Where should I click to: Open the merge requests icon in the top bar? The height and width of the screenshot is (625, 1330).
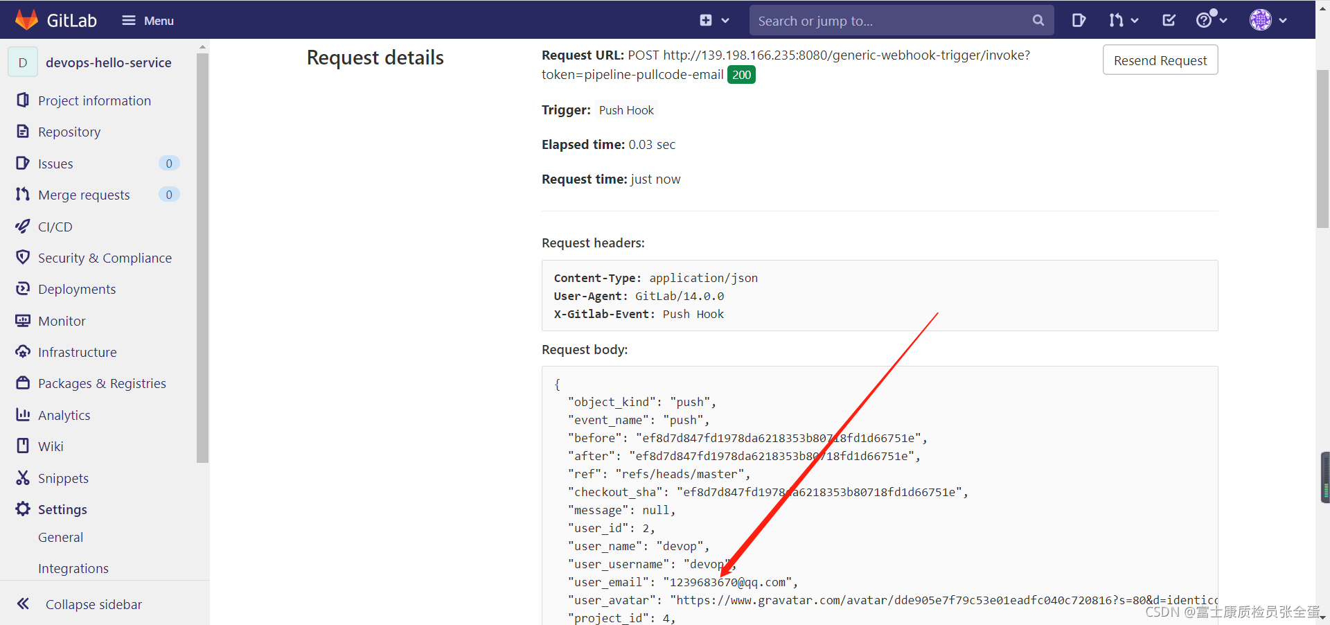coord(1115,21)
